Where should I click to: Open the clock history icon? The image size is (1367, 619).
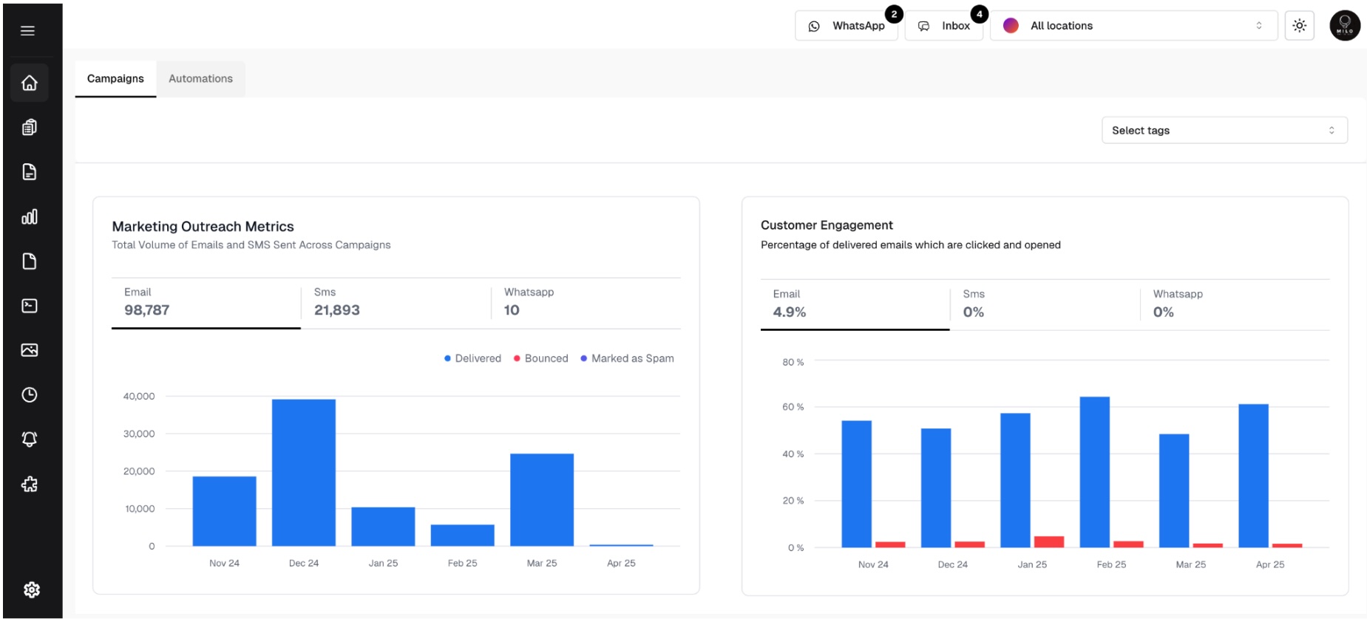tap(30, 394)
